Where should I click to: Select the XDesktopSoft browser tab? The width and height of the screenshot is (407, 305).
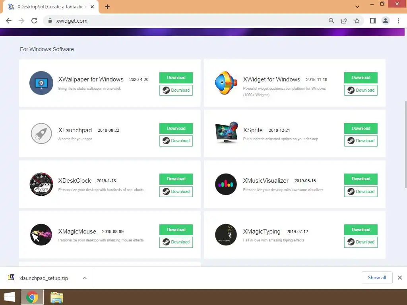(x=51, y=7)
